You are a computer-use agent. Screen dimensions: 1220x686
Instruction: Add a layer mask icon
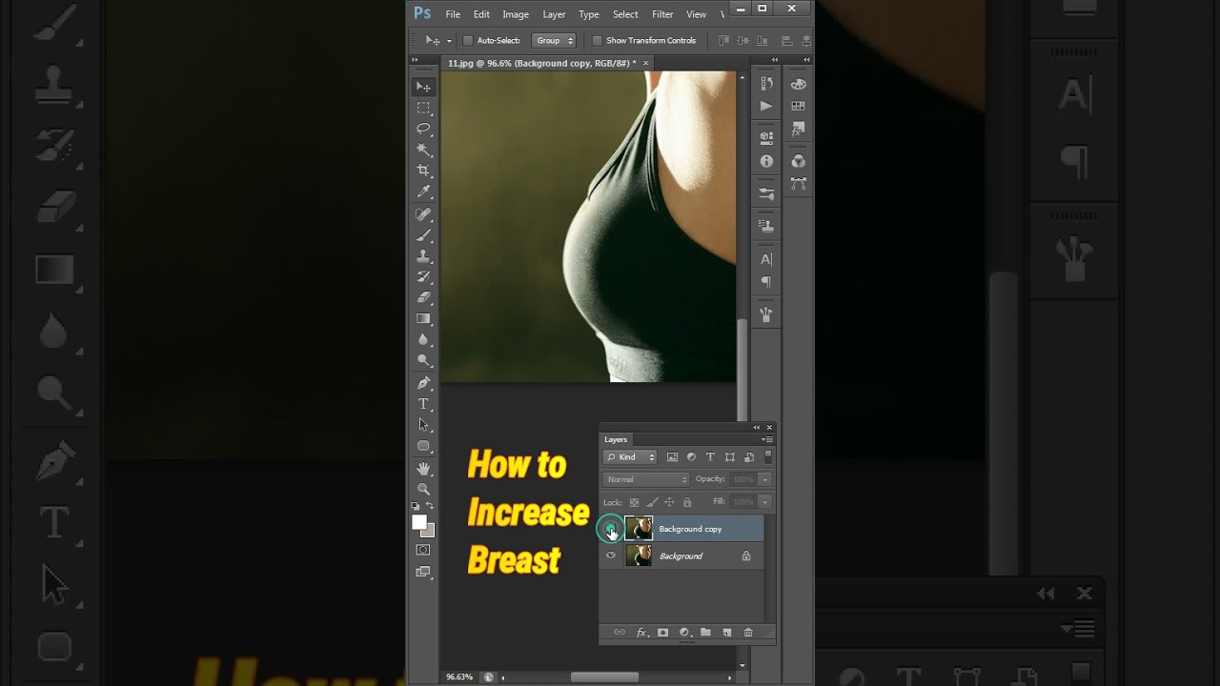point(662,633)
